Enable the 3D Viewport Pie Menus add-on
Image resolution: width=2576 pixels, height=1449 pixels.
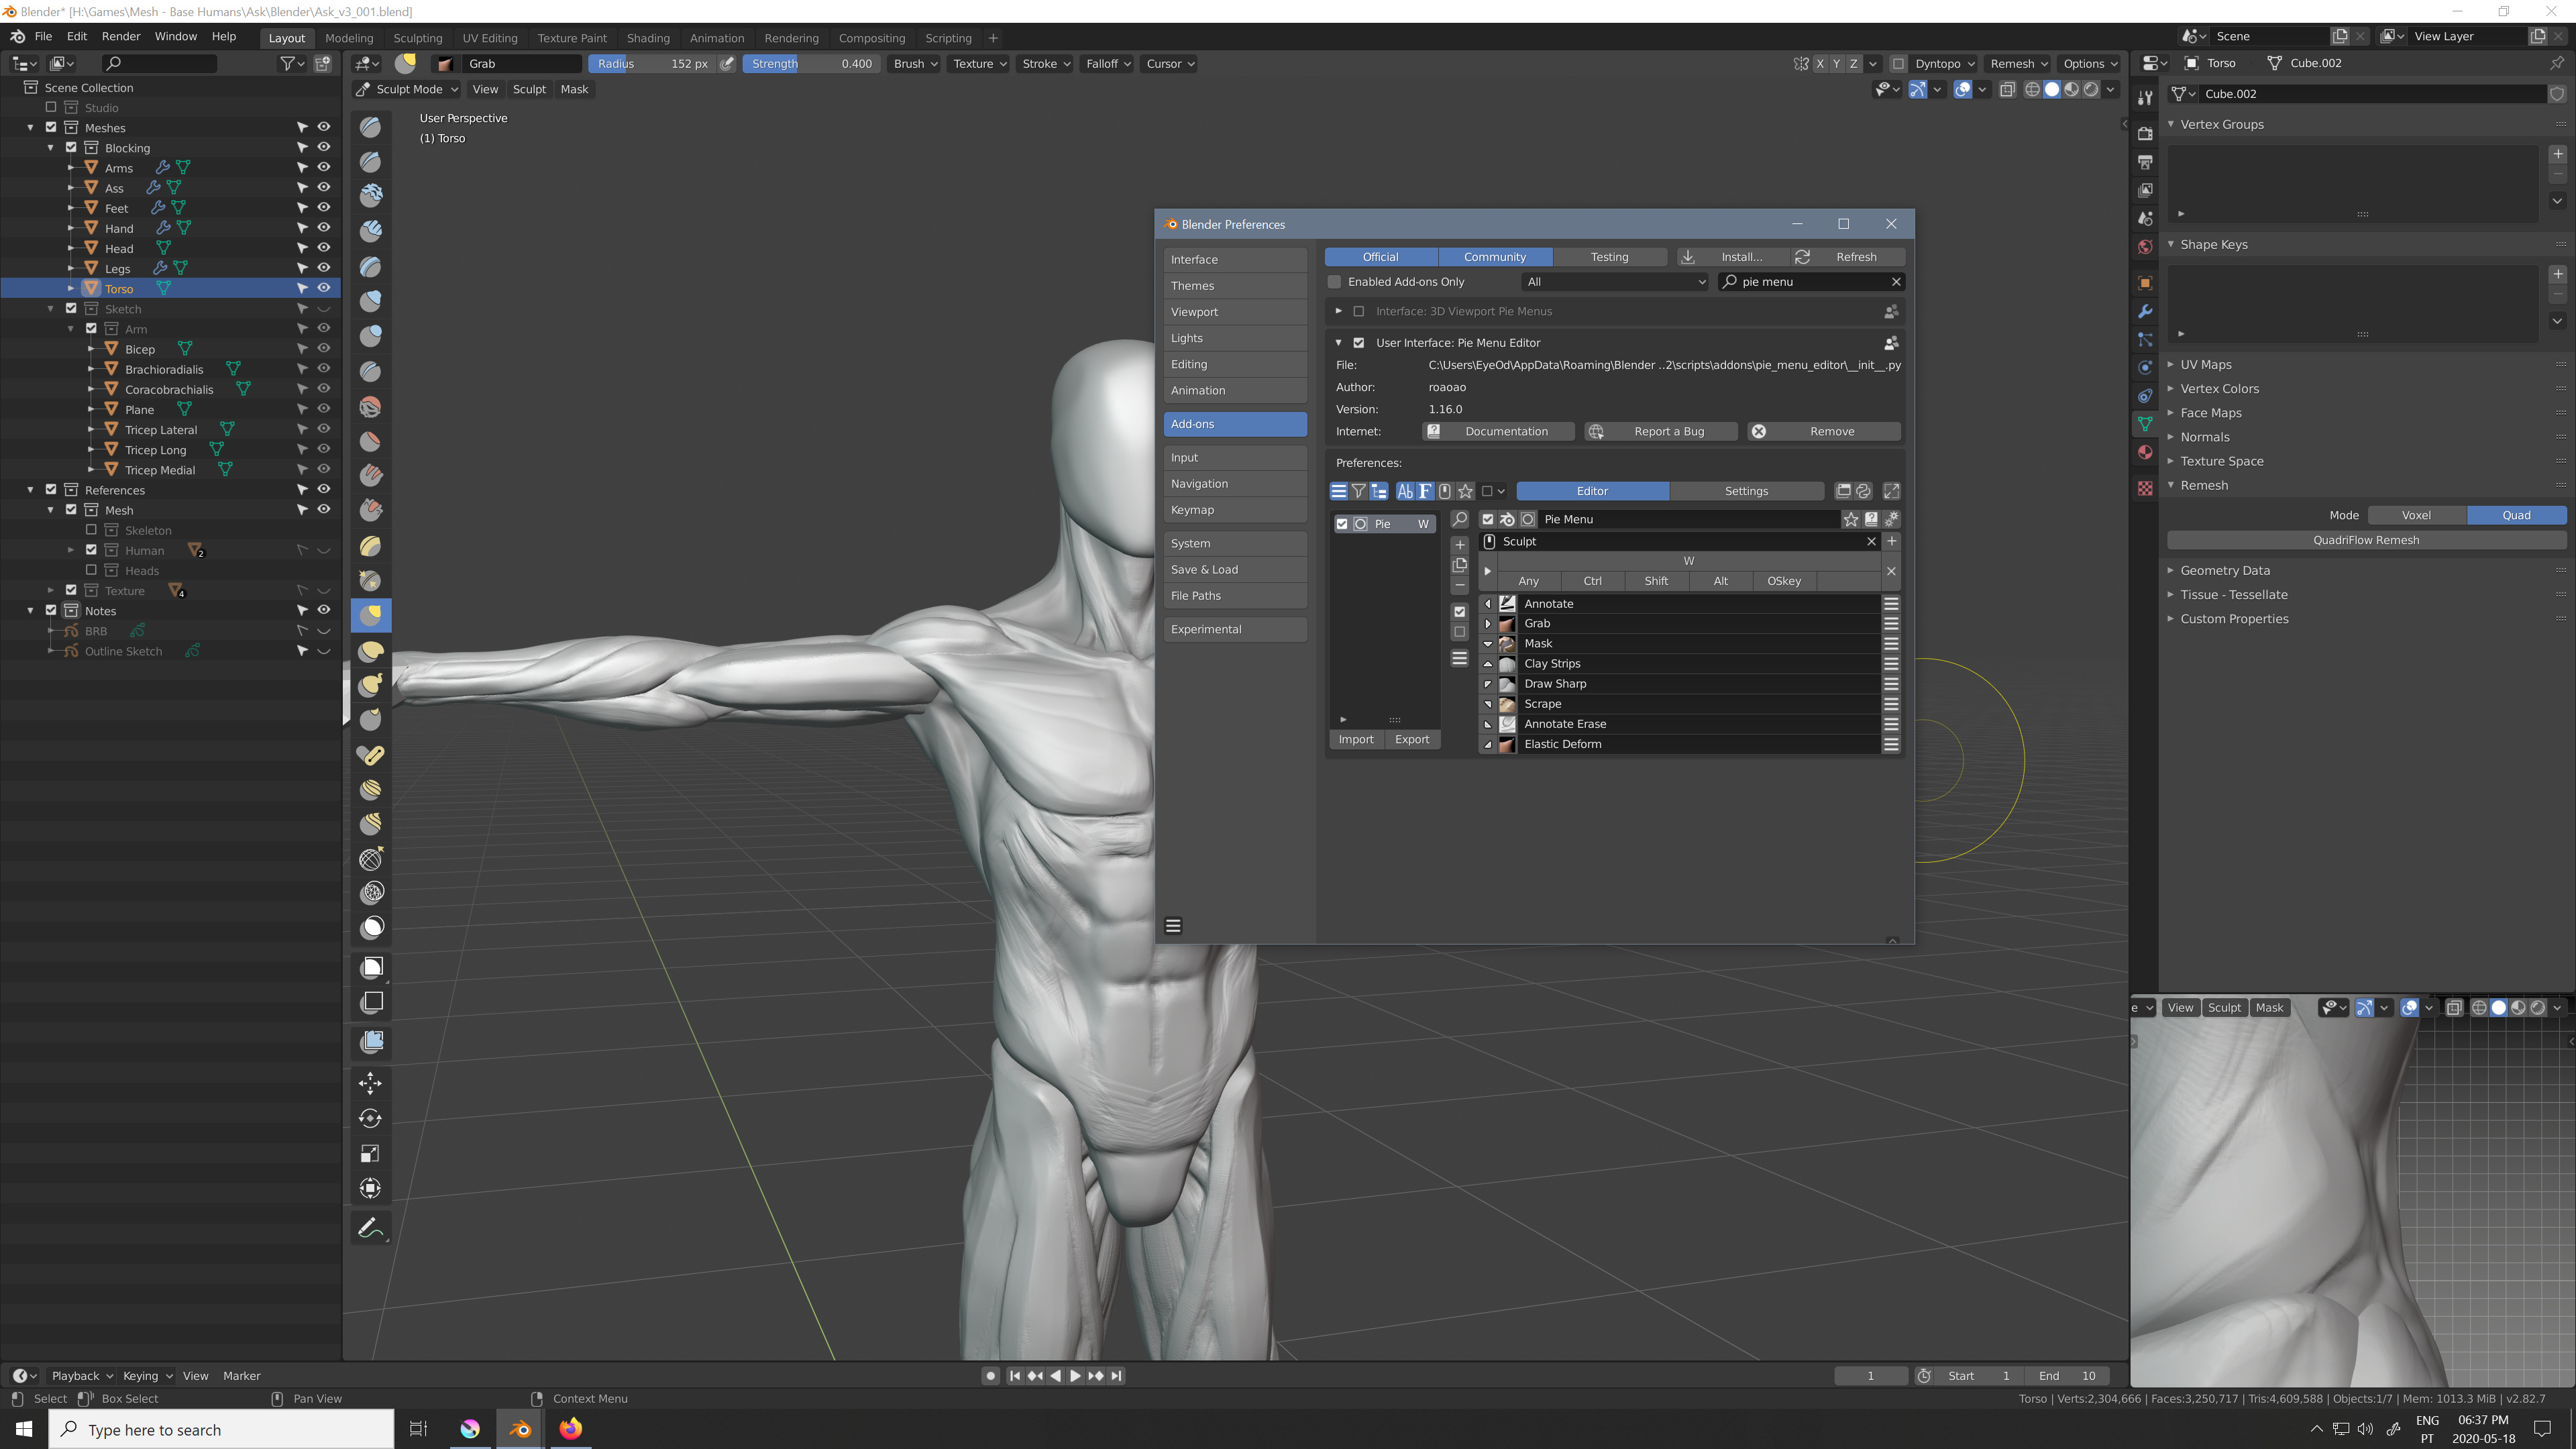1358,311
